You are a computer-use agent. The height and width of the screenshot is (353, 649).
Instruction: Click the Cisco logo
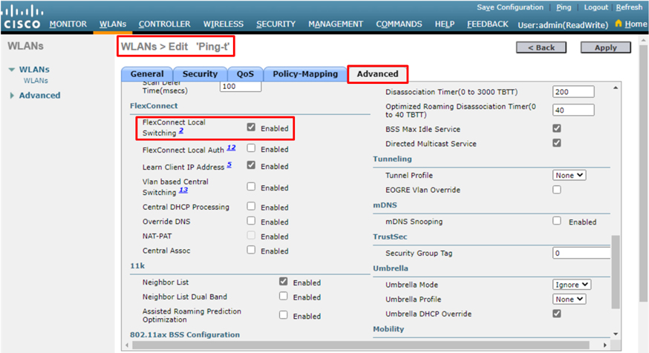[22, 18]
